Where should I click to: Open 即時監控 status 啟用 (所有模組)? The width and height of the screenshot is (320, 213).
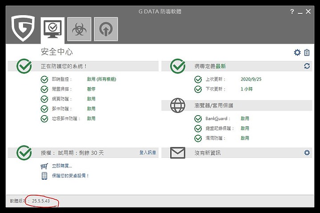coord(101,79)
